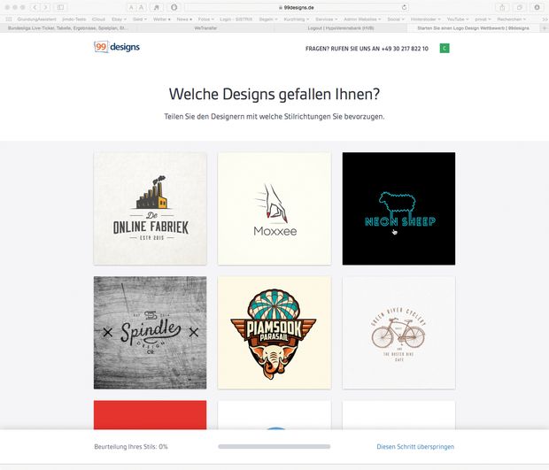The width and height of the screenshot is (549, 470).
Task: Select the Spindle Design Co. logo
Action: coord(151,333)
